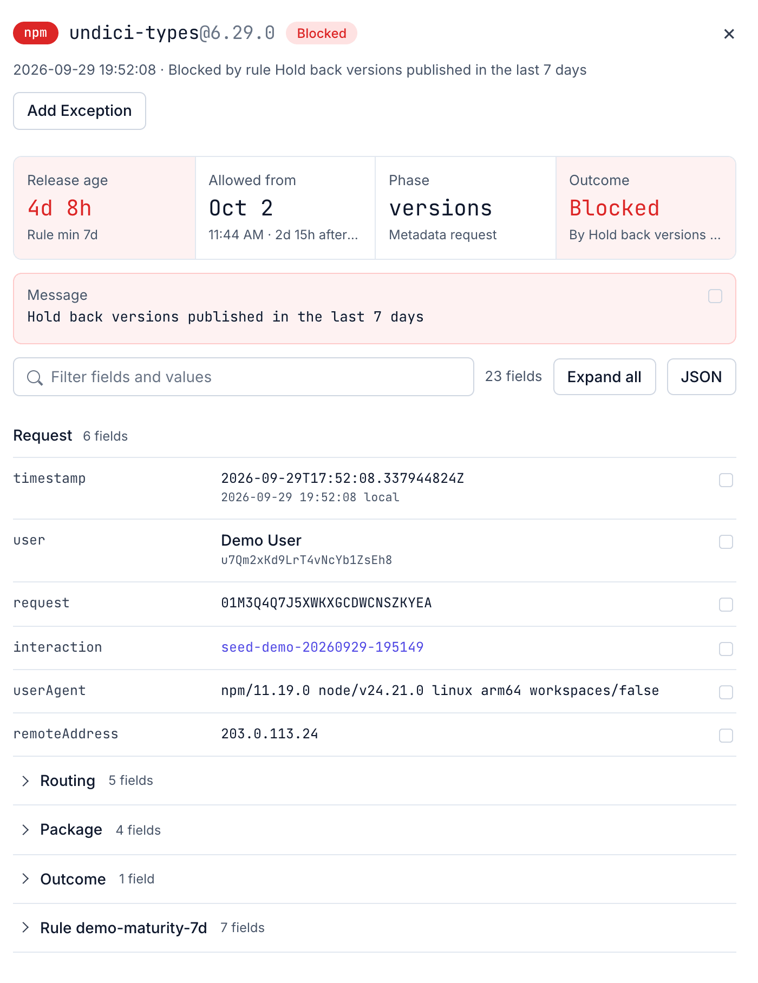
Task: Open the seed-demo-20260929-195149 interaction link
Action: [322, 647]
